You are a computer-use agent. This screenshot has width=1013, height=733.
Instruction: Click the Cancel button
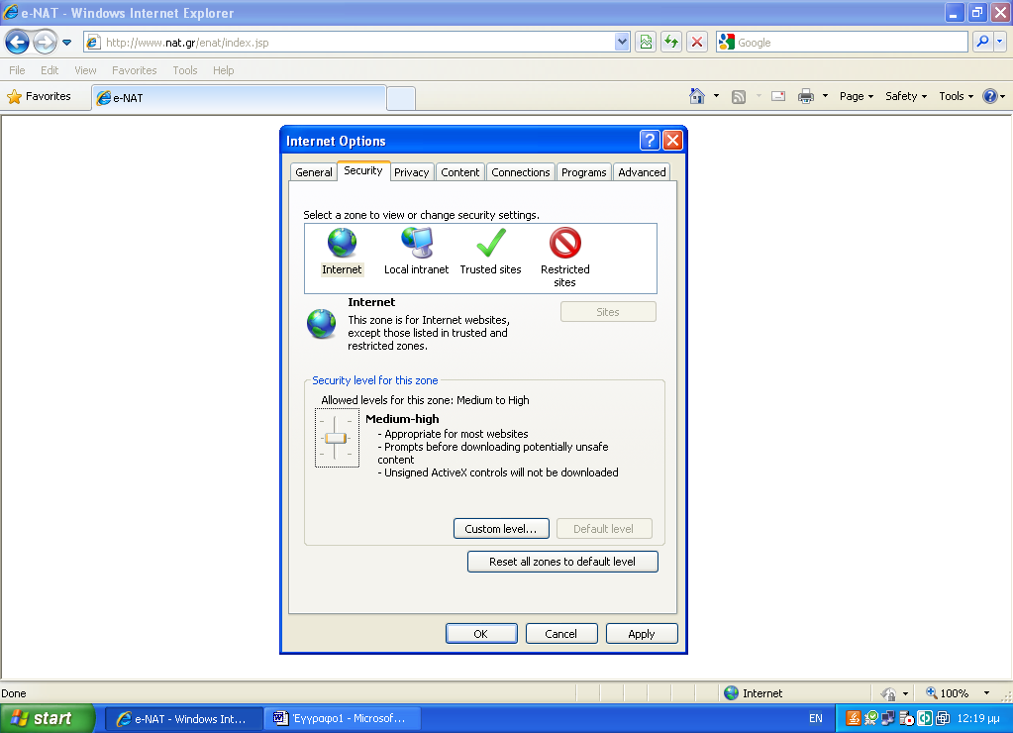click(561, 634)
